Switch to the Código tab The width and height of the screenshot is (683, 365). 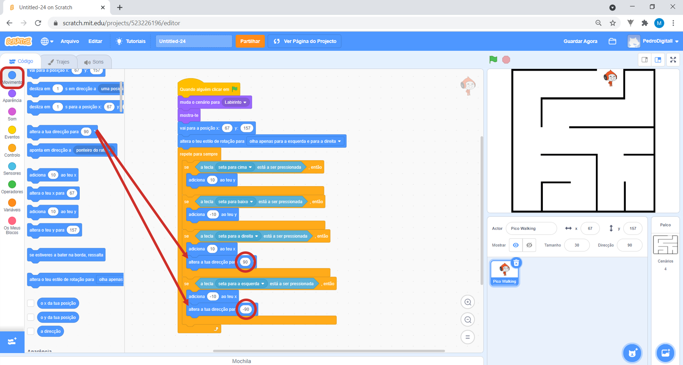point(21,61)
